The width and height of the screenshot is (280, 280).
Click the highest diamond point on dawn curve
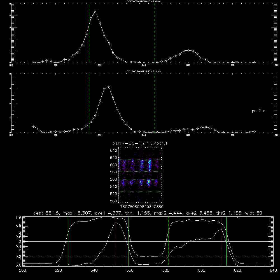95,11
